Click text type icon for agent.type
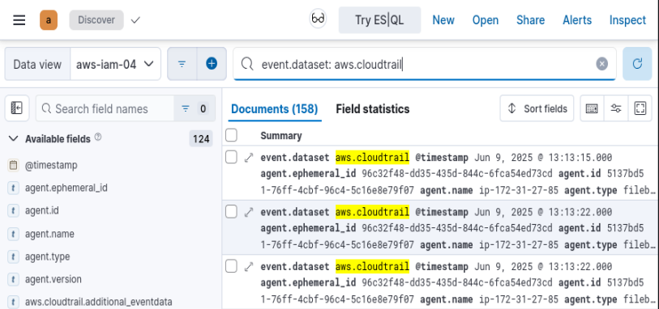 click(14, 256)
